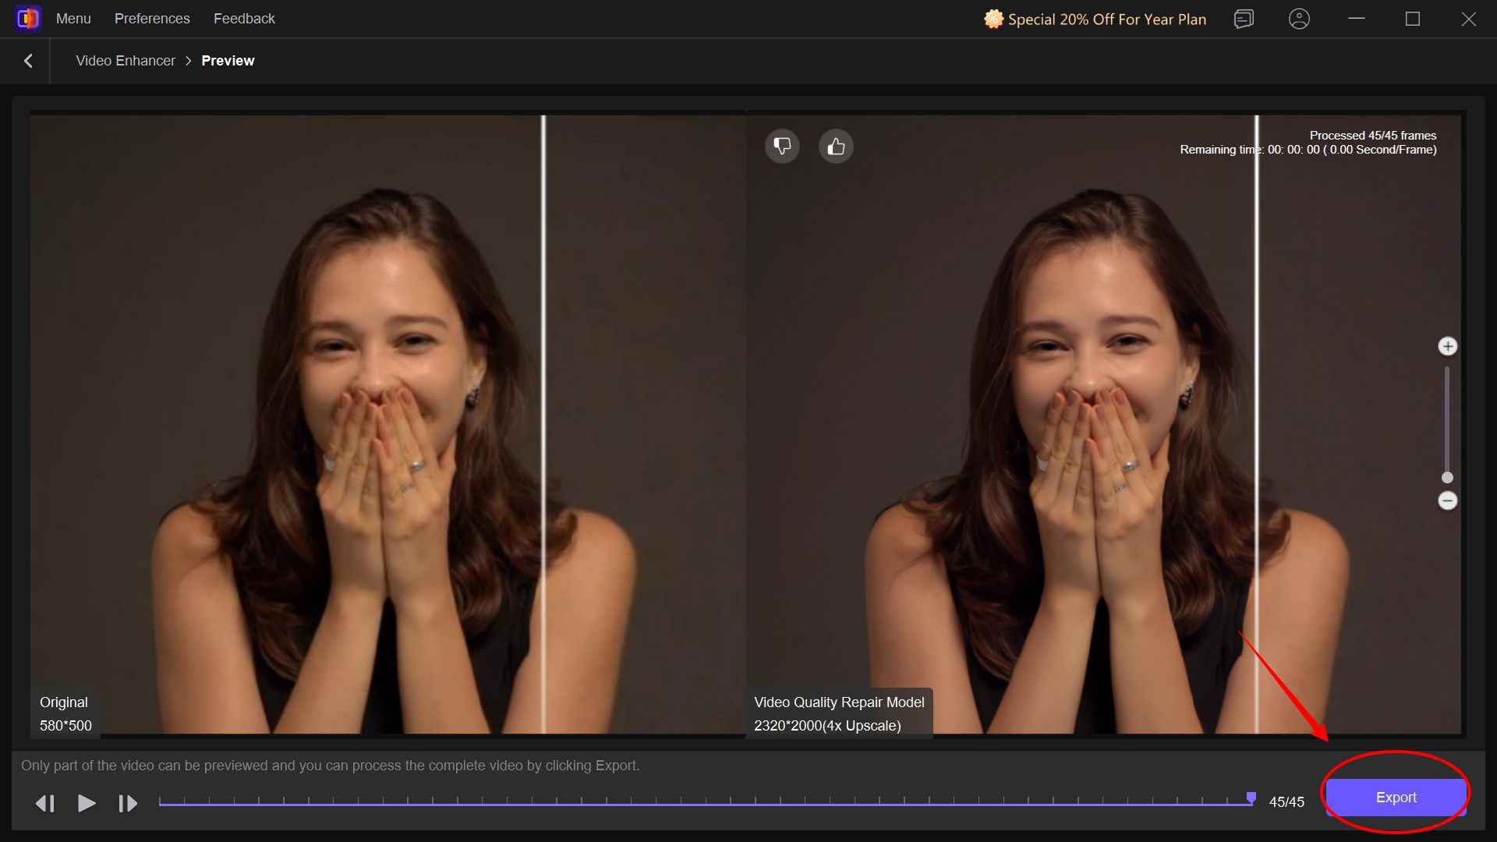Send Feedback from the top bar
Image resolution: width=1497 pixels, height=842 pixels.
coord(243,19)
